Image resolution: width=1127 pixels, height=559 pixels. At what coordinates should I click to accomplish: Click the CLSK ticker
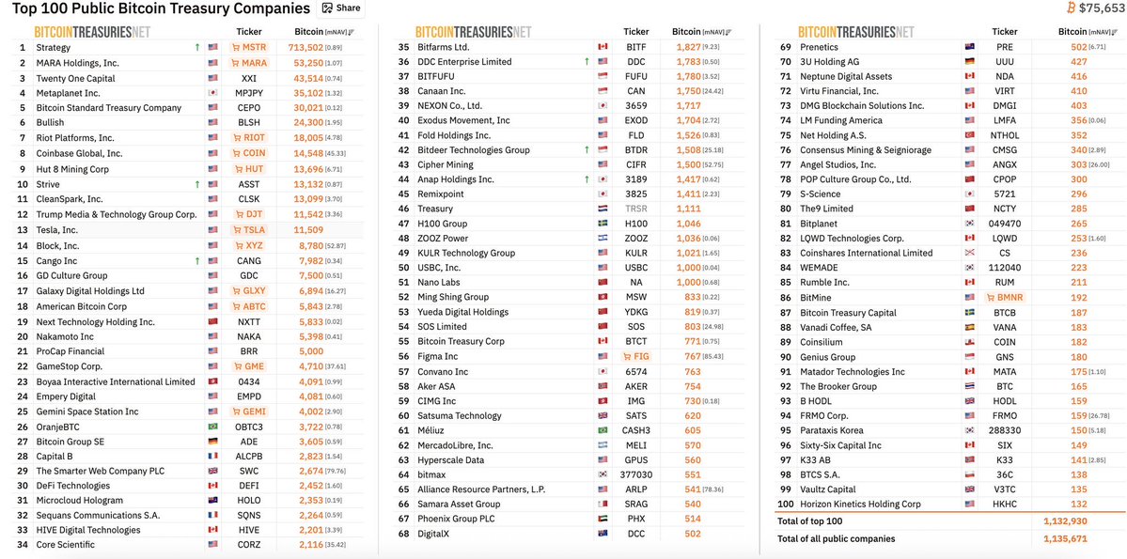[x=249, y=199]
